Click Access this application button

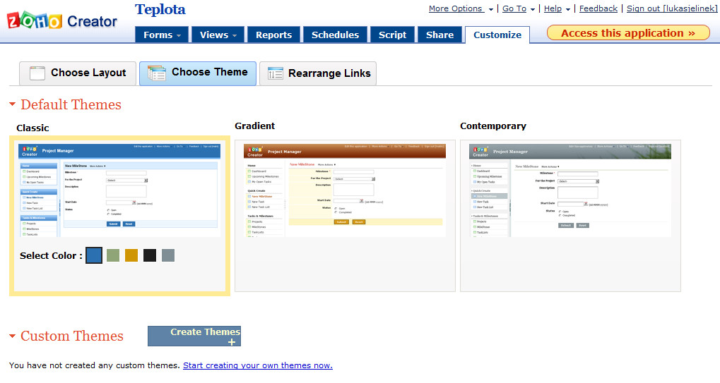[x=628, y=33]
